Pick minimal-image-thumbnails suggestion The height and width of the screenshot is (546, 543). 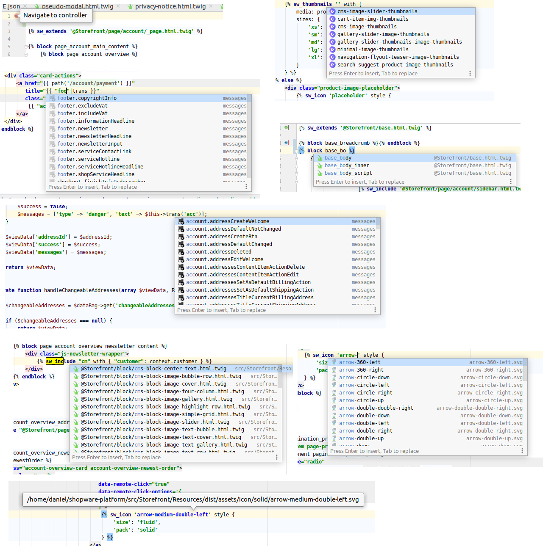(x=401, y=50)
